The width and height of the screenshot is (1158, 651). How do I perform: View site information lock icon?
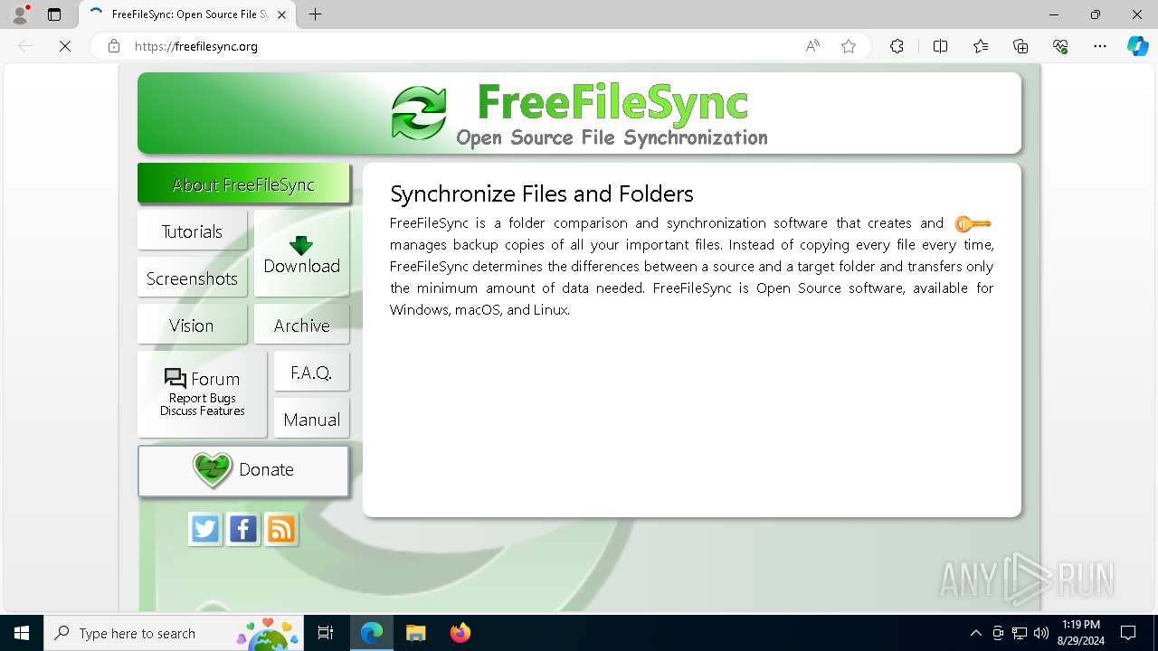[114, 46]
